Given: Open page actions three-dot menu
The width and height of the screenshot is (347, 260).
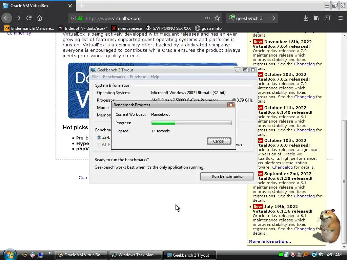Looking at the screenshot, I should tap(208, 18).
